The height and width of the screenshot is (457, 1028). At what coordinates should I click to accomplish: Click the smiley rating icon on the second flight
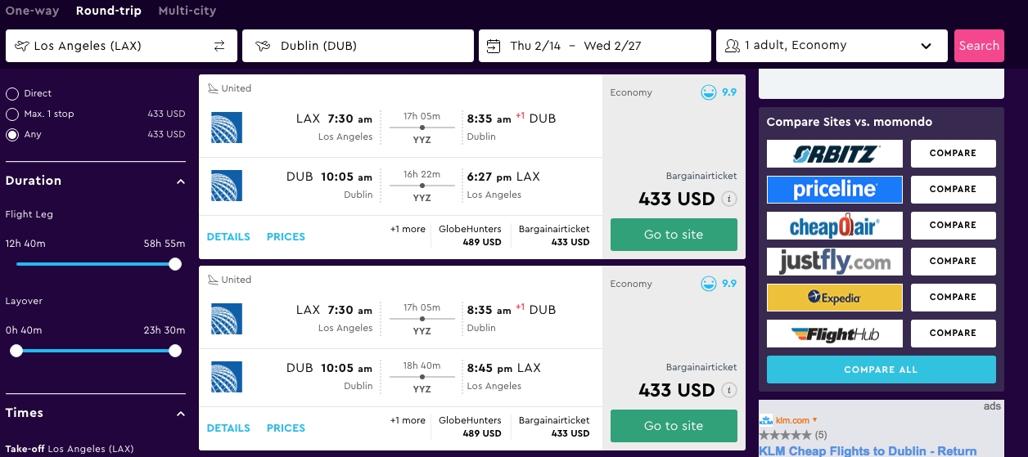(708, 284)
